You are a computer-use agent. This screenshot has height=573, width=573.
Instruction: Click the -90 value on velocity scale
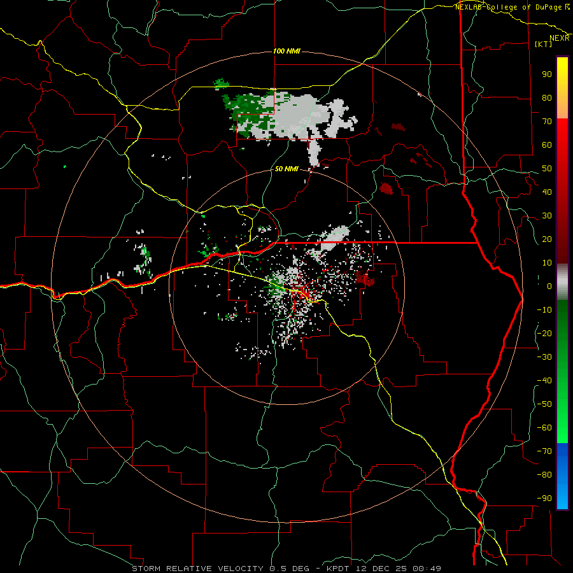point(544,499)
